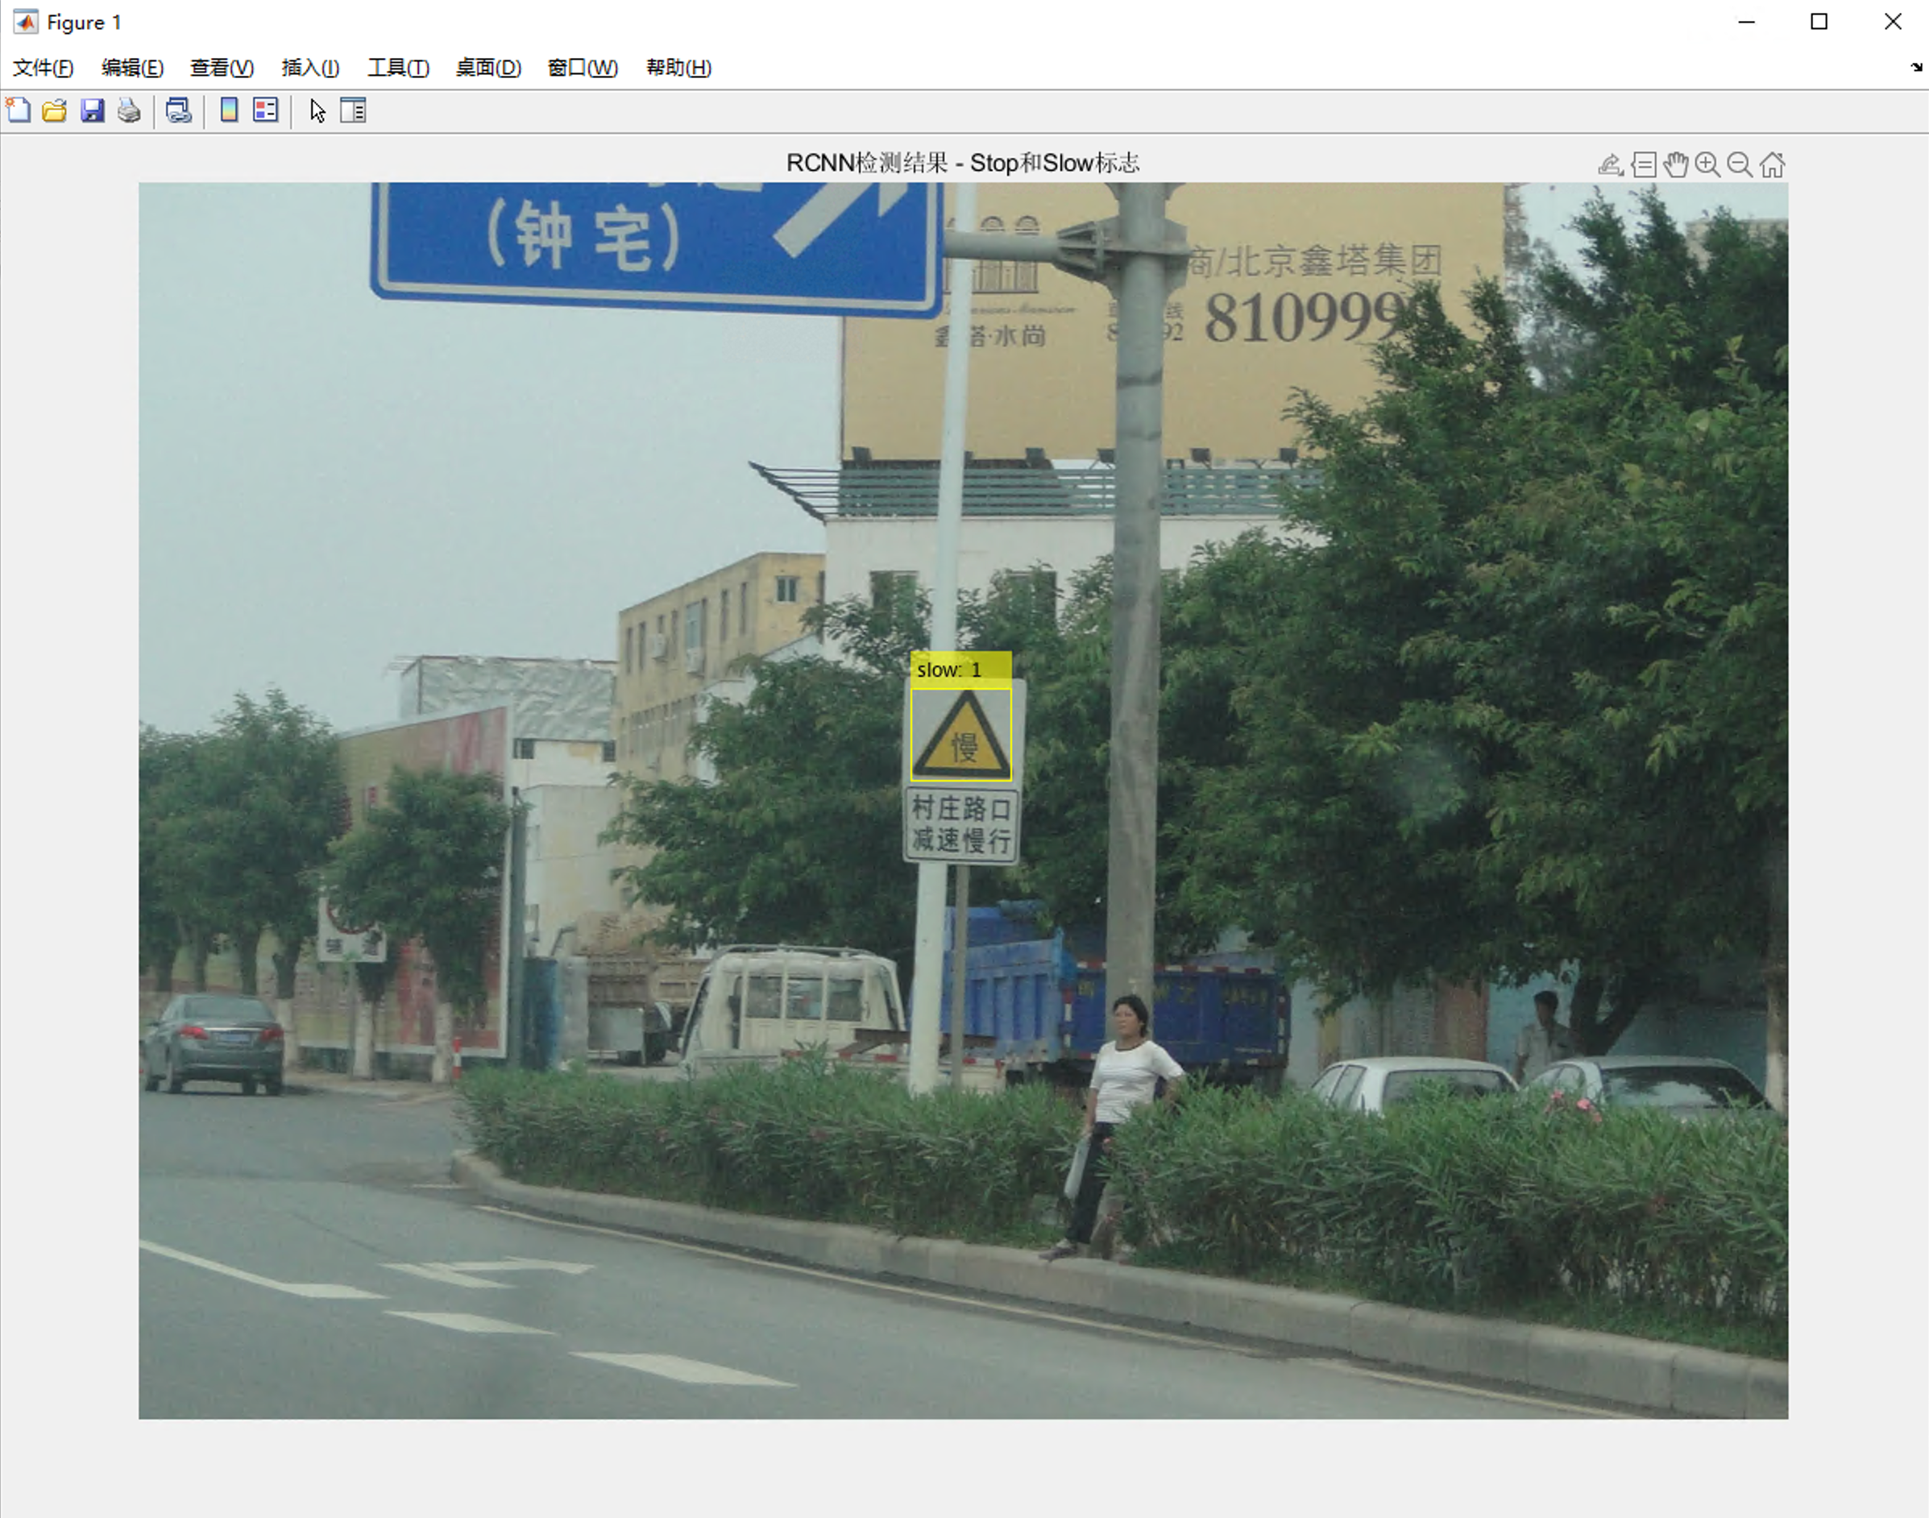
Task: Print the figure using the printer icon
Action: (x=129, y=110)
